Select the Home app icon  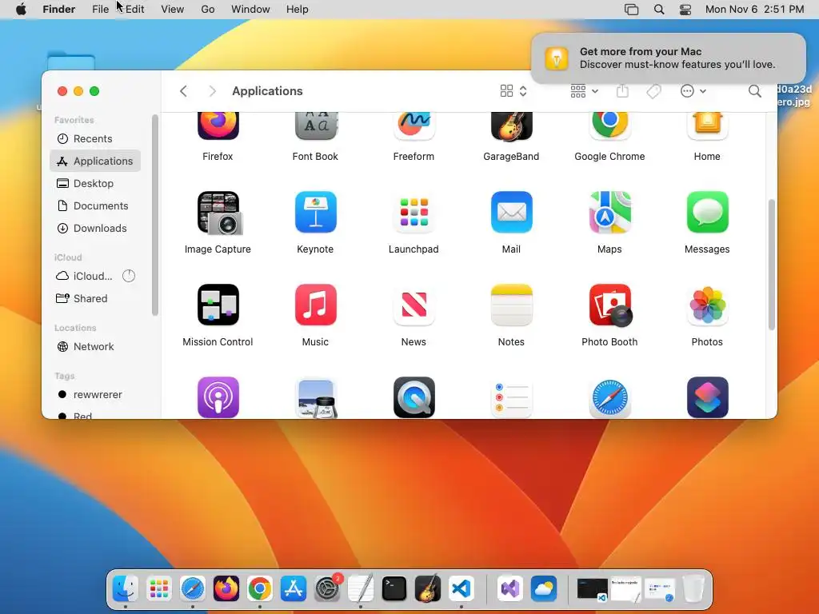point(707,126)
